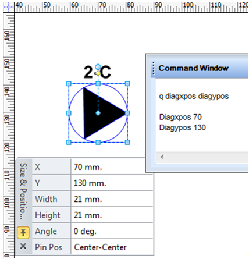Click the Angle field showing 0 deg.
This screenshot has width=249, height=259.
[x=112, y=231]
